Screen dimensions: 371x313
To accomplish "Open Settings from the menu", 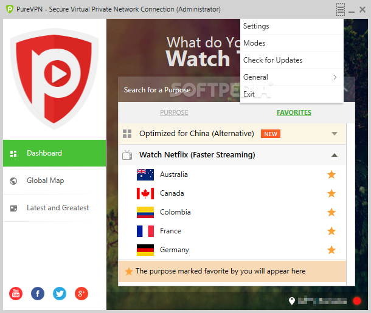I will click(292, 26).
